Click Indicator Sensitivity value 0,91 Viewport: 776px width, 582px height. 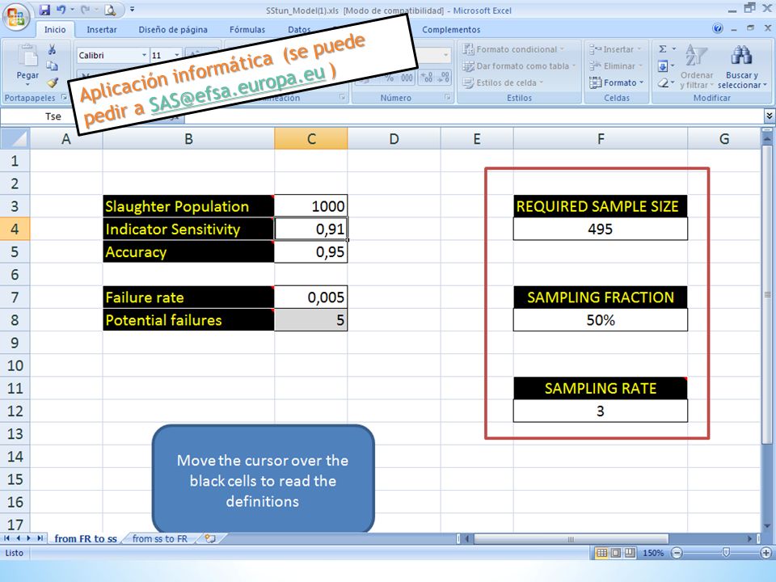310,229
